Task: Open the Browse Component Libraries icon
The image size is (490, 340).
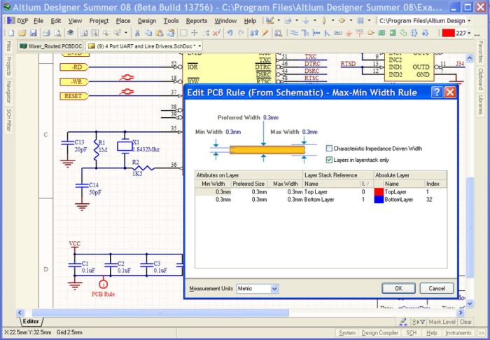Action: [x=278, y=33]
